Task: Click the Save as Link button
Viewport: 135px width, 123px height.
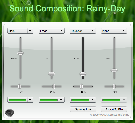Action: 83,109
